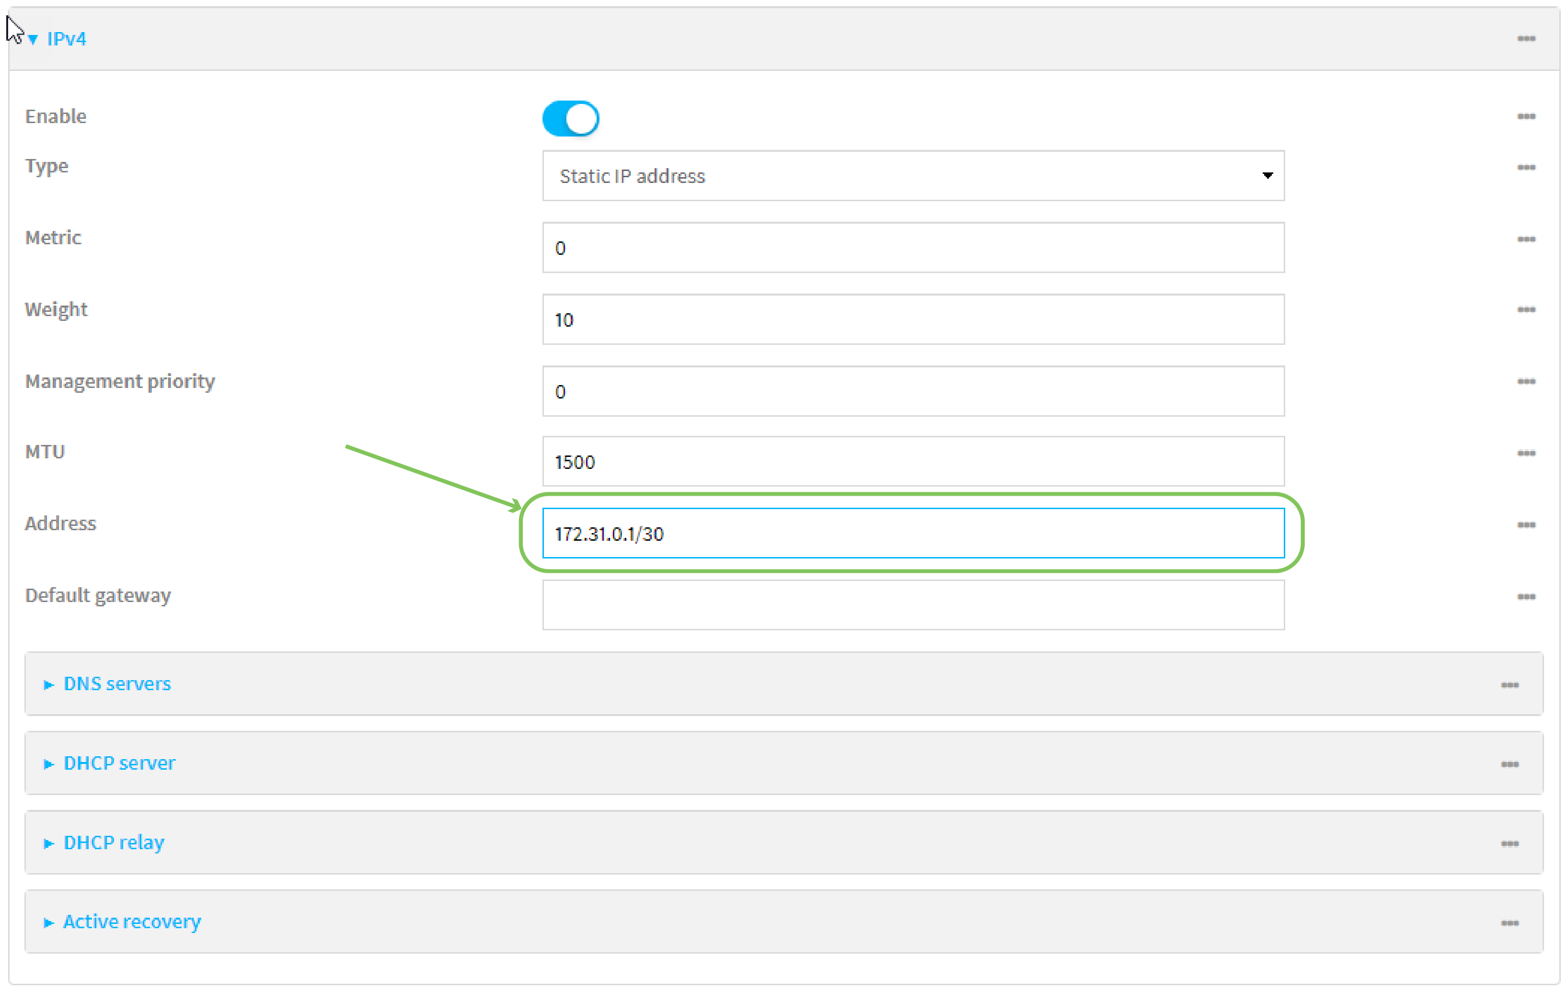Open the options menu for the Enable row
The width and height of the screenshot is (1567, 990).
click(x=1526, y=116)
